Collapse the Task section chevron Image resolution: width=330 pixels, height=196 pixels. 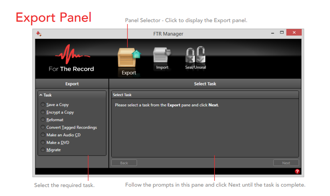[41, 95]
